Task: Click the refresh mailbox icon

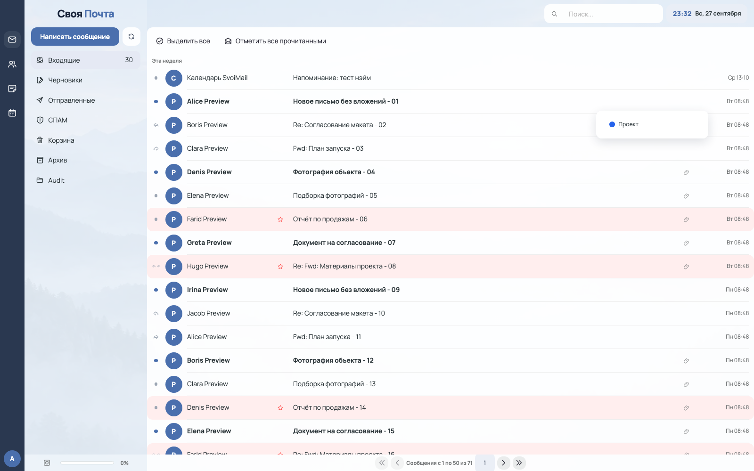Action: [131, 37]
